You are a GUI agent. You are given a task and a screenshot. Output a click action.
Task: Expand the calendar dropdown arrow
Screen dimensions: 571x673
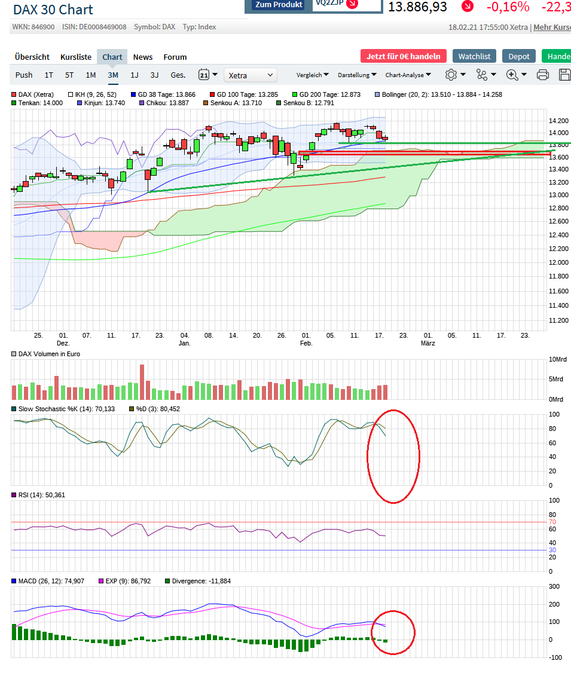215,75
